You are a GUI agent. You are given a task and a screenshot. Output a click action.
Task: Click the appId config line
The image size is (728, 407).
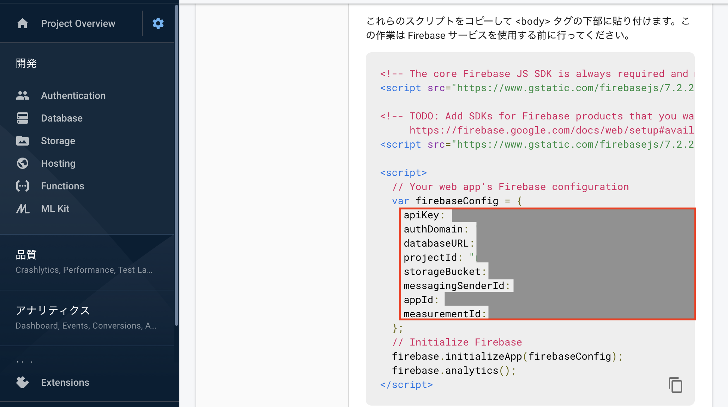421,300
